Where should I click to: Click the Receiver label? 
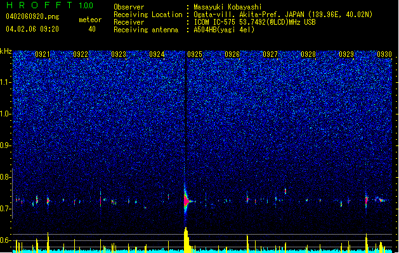pyautogui.click(x=129, y=22)
